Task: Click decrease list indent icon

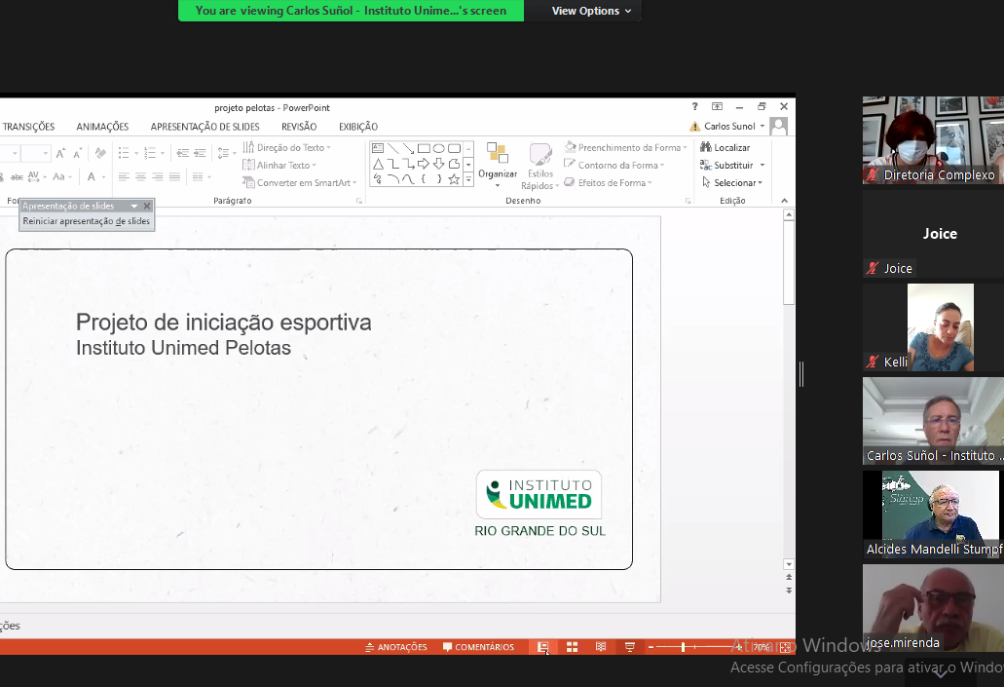Action: pos(182,153)
